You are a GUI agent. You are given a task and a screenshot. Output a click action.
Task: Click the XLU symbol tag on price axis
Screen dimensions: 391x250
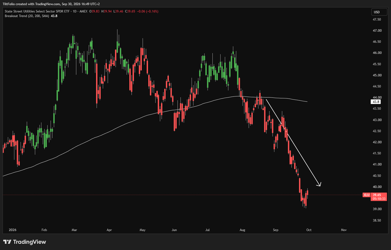click(x=367, y=195)
